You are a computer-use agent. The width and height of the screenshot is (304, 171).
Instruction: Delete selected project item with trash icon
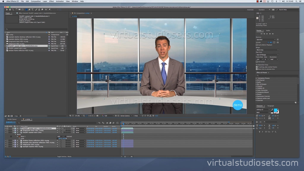tap(20, 116)
